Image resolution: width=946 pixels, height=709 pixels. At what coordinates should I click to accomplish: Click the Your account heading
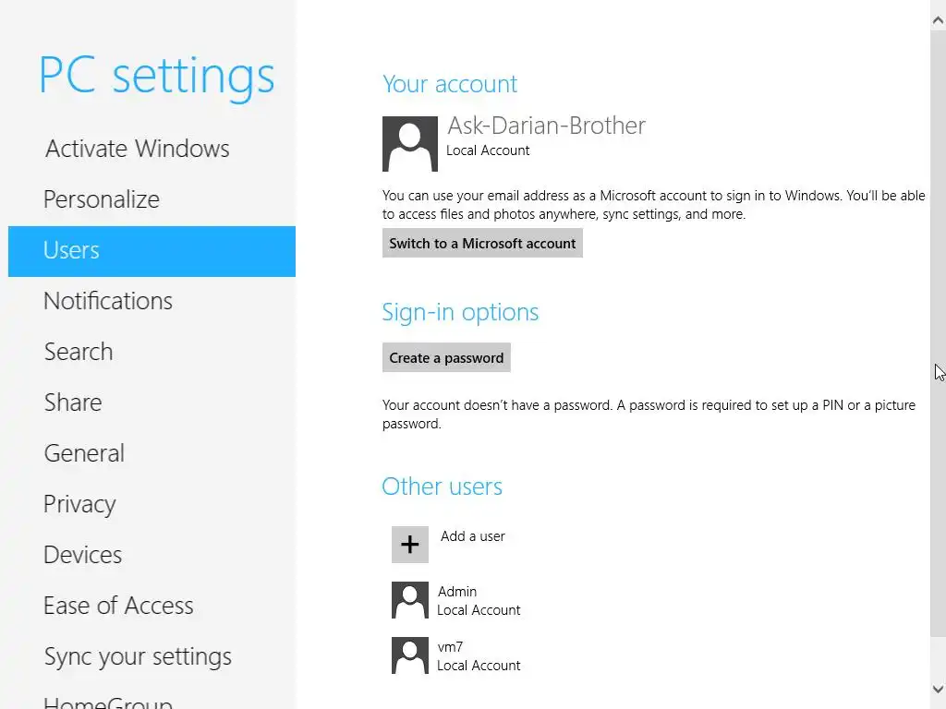[x=450, y=84]
